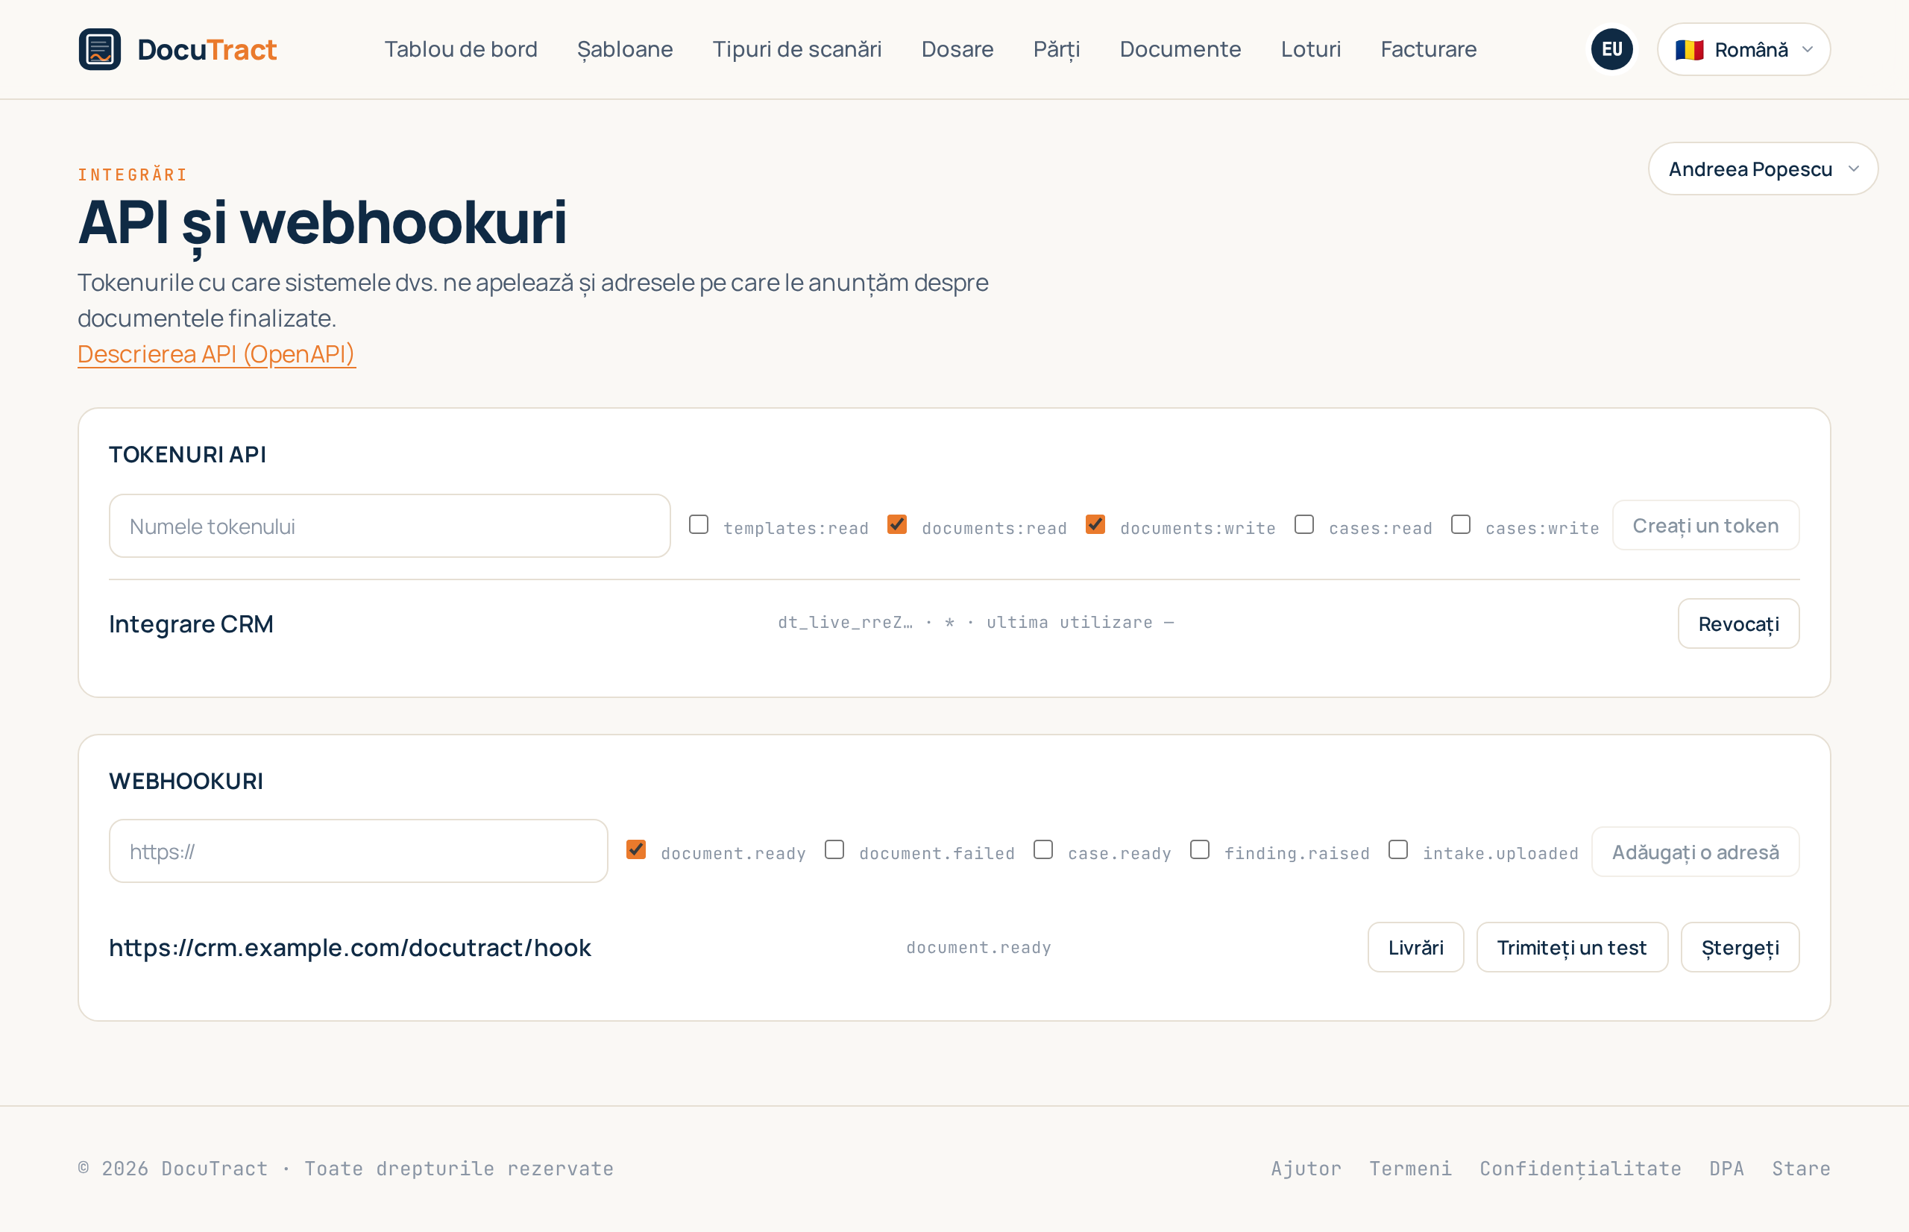
Task: Open the Facturare menu item
Action: [x=1428, y=50]
